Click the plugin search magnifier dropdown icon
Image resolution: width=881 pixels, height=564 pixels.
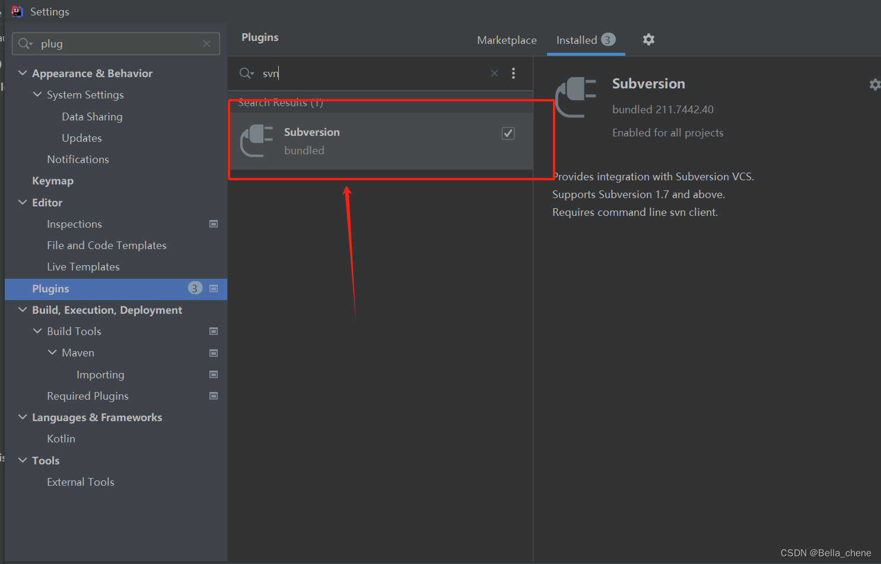coord(247,74)
